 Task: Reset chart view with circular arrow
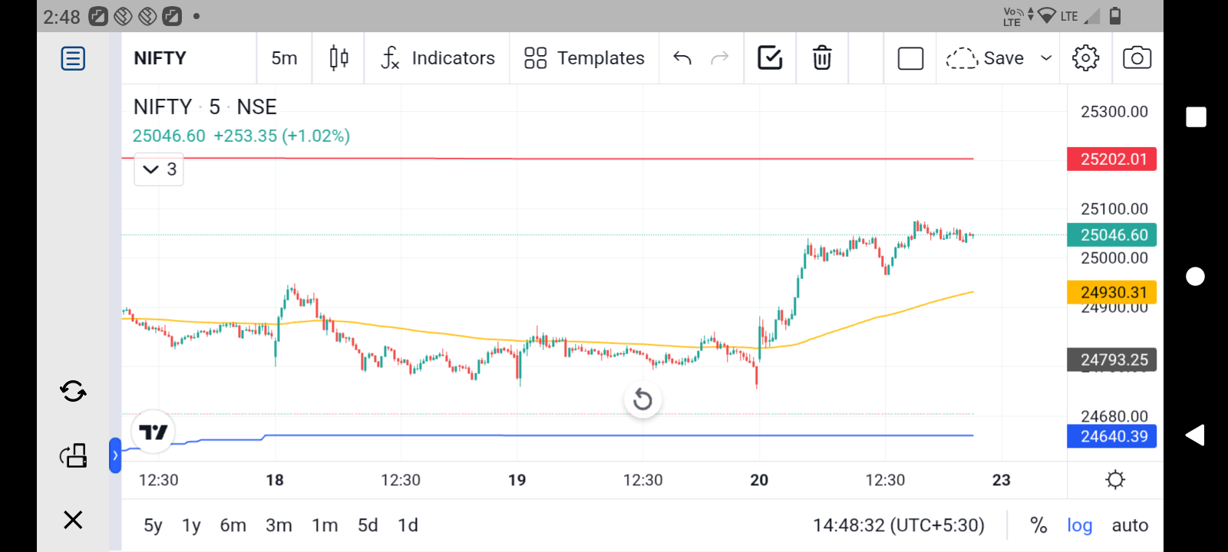pyautogui.click(x=642, y=399)
